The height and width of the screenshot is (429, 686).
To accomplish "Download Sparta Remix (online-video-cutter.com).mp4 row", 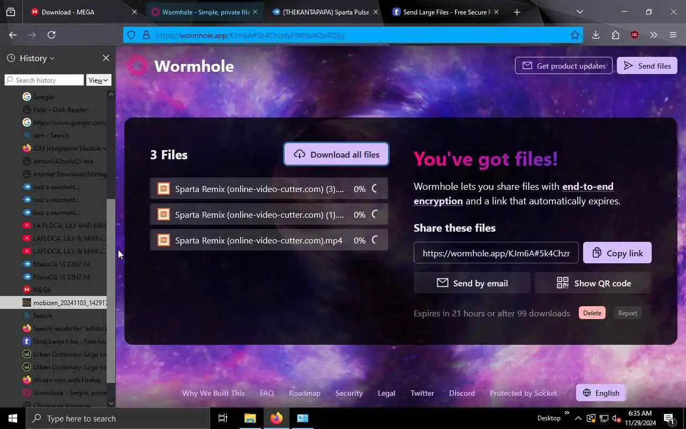I will [269, 240].
